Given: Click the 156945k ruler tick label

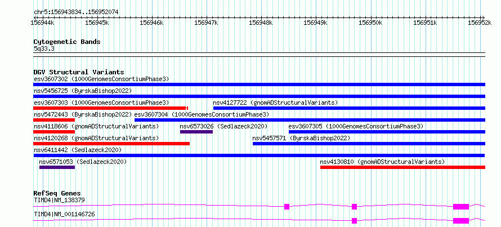Looking at the screenshot, I should pyautogui.click(x=97, y=23).
